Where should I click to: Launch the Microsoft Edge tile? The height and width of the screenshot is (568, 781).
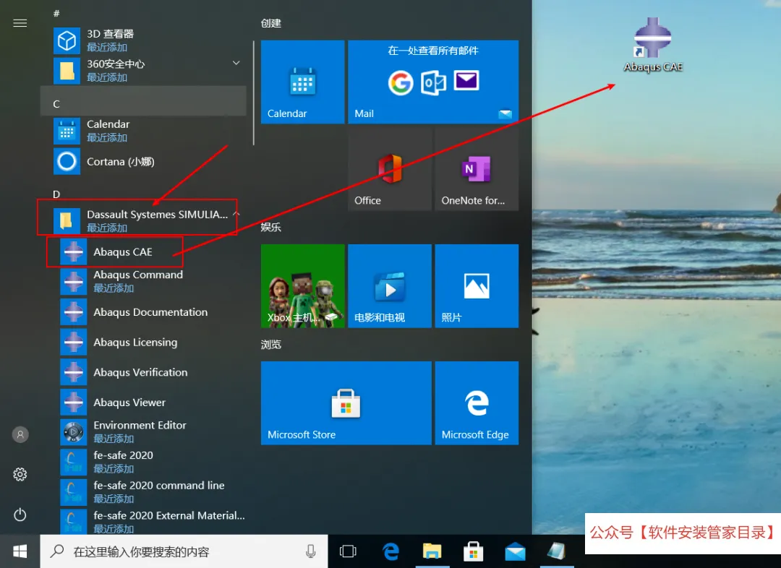tap(476, 403)
